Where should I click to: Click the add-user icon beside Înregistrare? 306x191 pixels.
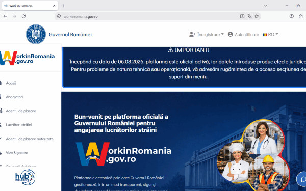click(x=192, y=34)
